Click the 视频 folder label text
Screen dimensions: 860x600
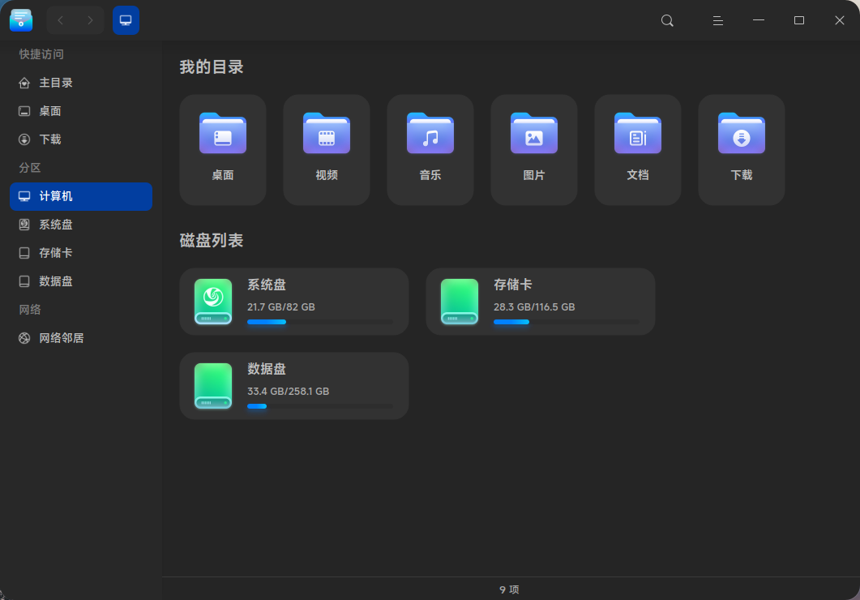click(327, 175)
